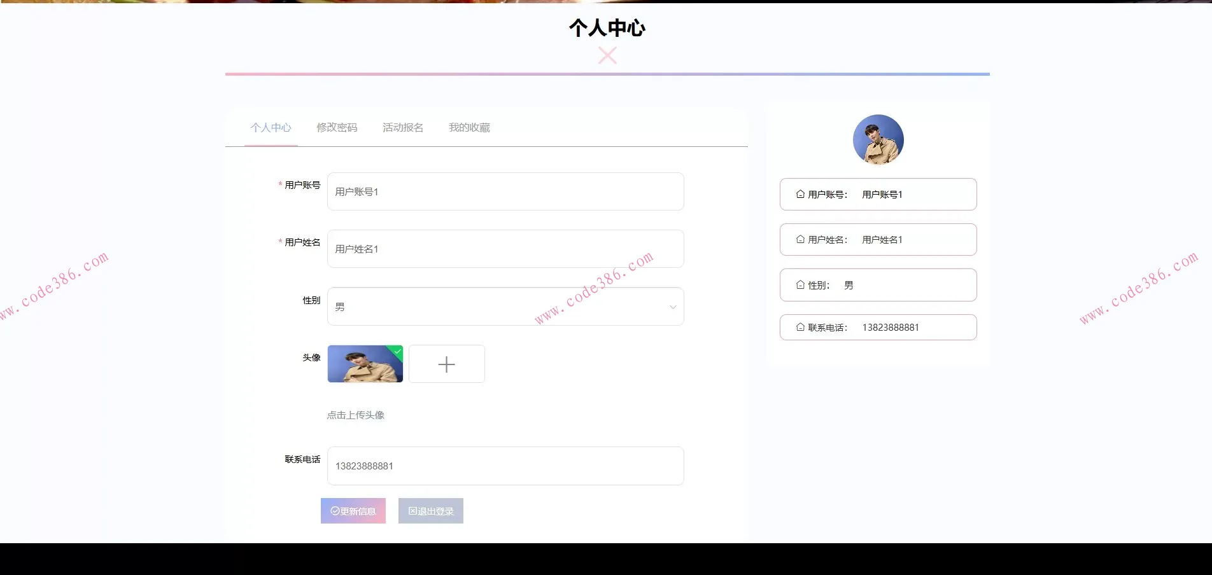1212x575 pixels.
Task: Click the avatar thumbnail in 头像 upload area
Action: click(365, 364)
